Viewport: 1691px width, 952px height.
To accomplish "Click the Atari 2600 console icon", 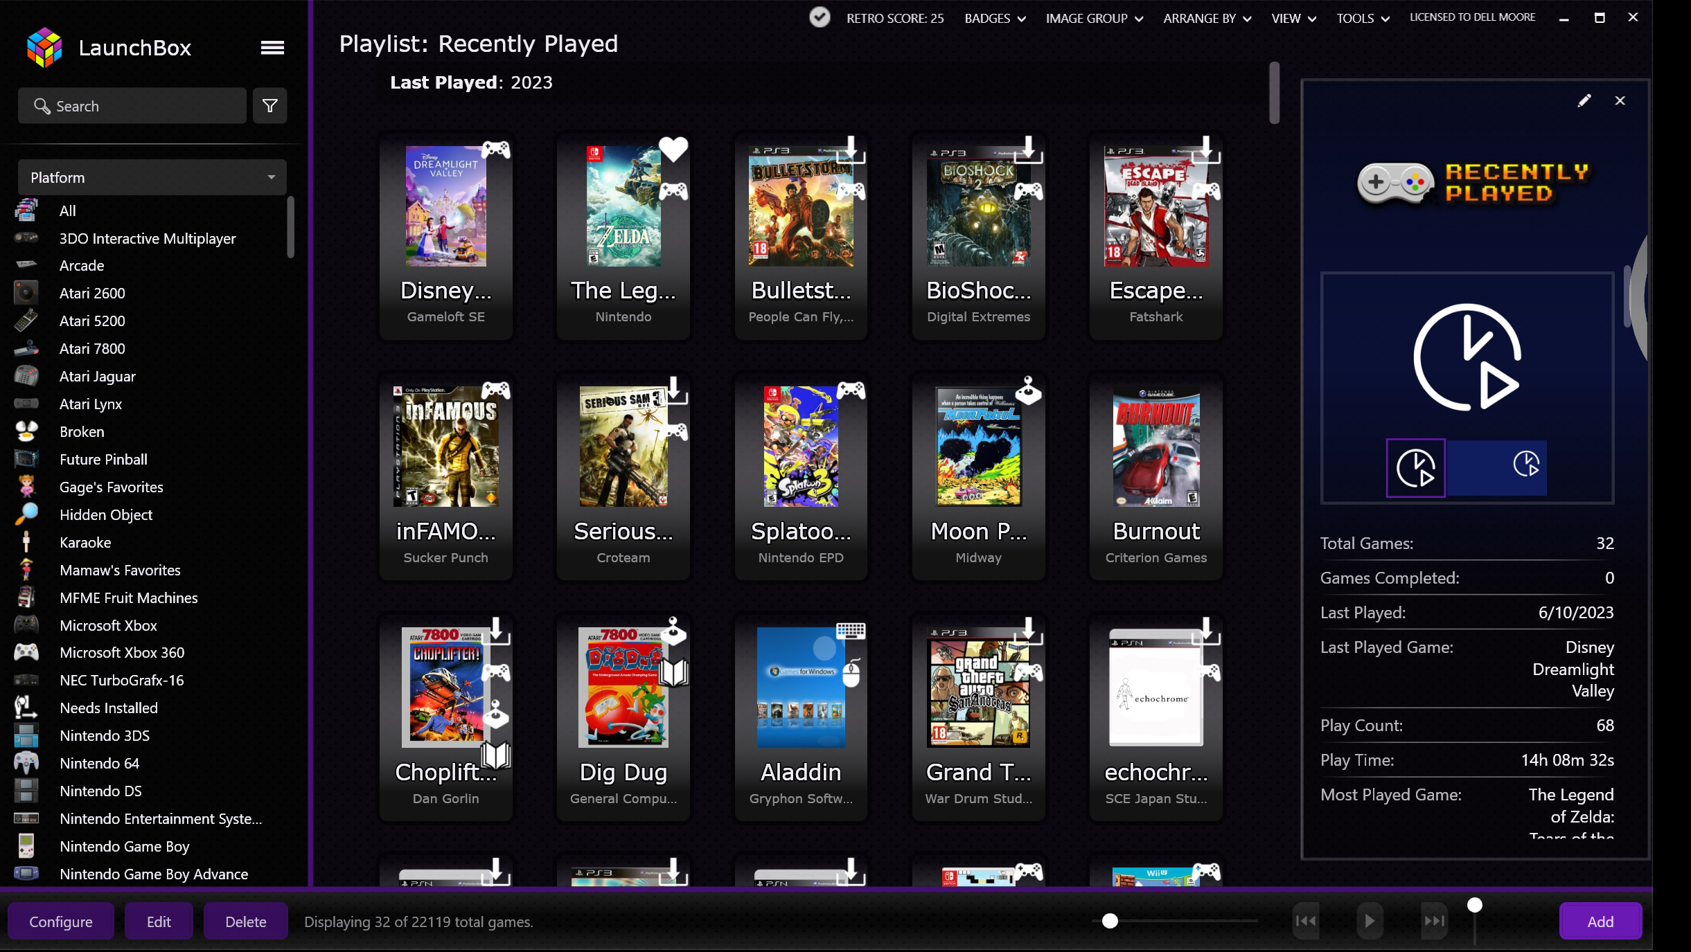I will pos(26,293).
